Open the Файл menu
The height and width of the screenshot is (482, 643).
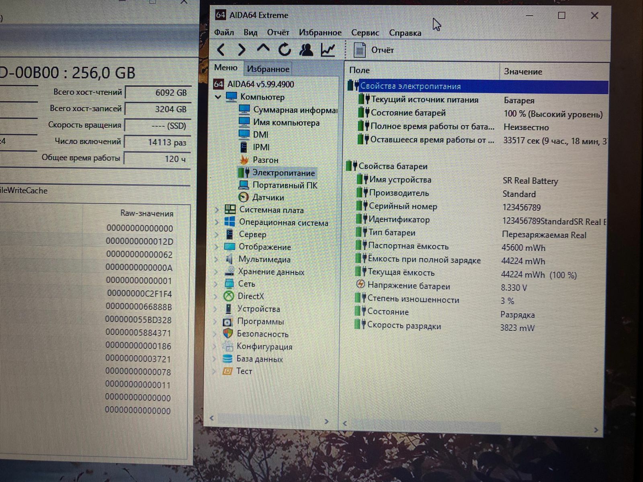224,33
